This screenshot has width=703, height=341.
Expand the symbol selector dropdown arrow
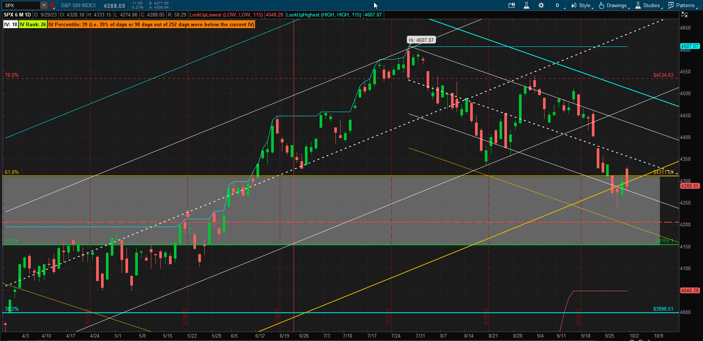[x=44, y=5]
